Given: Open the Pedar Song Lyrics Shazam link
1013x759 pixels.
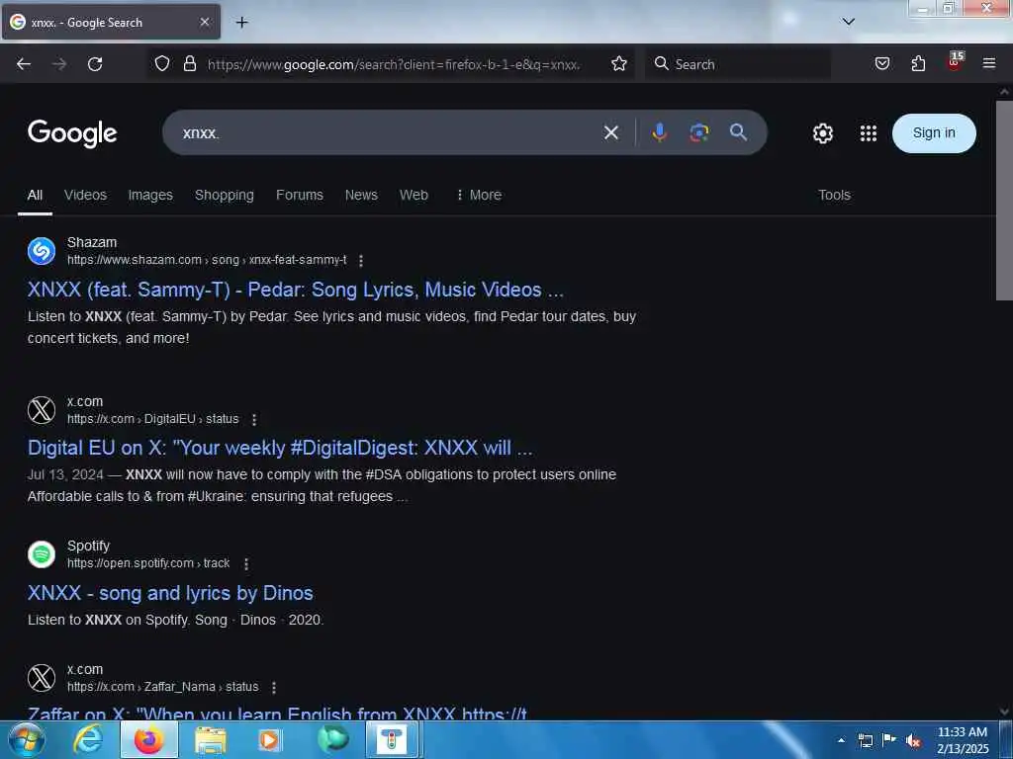Looking at the screenshot, I should (x=295, y=290).
